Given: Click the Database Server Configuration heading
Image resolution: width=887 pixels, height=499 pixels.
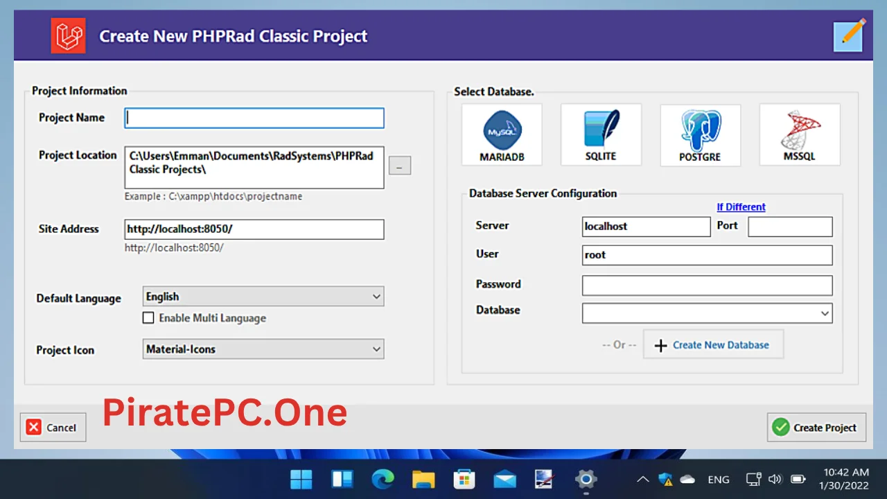Looking at the screenshot, I should click(543, 193).
